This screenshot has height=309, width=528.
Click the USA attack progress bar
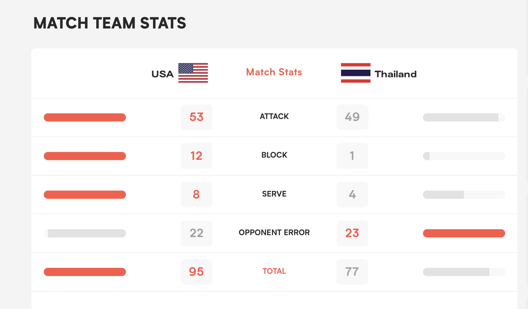tap(85, 117)
